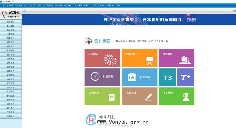This screenshot has width=236, height=128.
Task: Open the 往来 menu
Action: tap(21, 6)
